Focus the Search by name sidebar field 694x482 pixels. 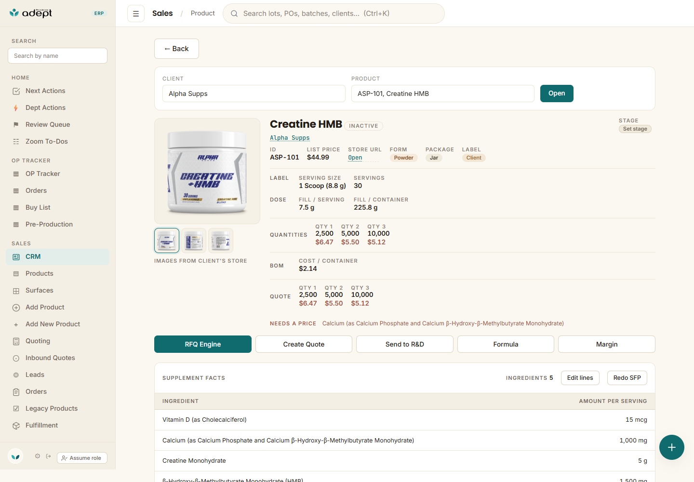[x=57, y=56]
